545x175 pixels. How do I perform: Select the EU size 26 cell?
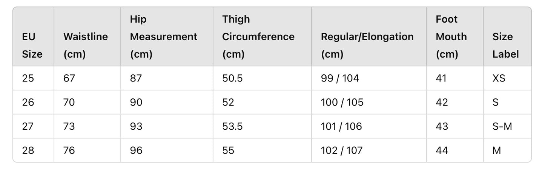(x=33, y=102)
